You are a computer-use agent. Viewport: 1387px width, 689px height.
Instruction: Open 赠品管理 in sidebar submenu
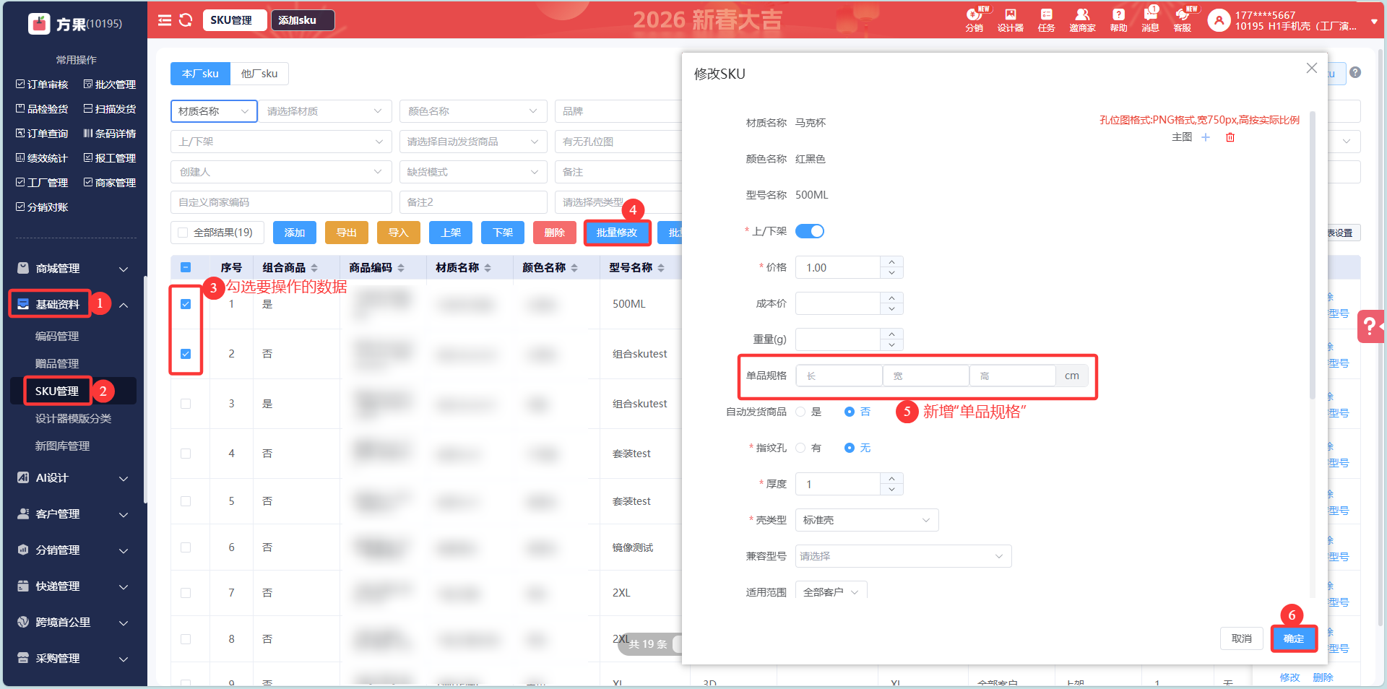57,364
